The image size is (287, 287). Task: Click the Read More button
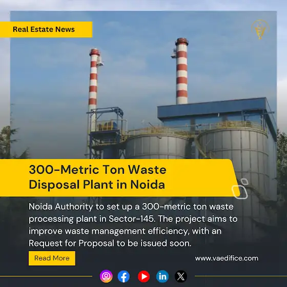click(52, 258)
